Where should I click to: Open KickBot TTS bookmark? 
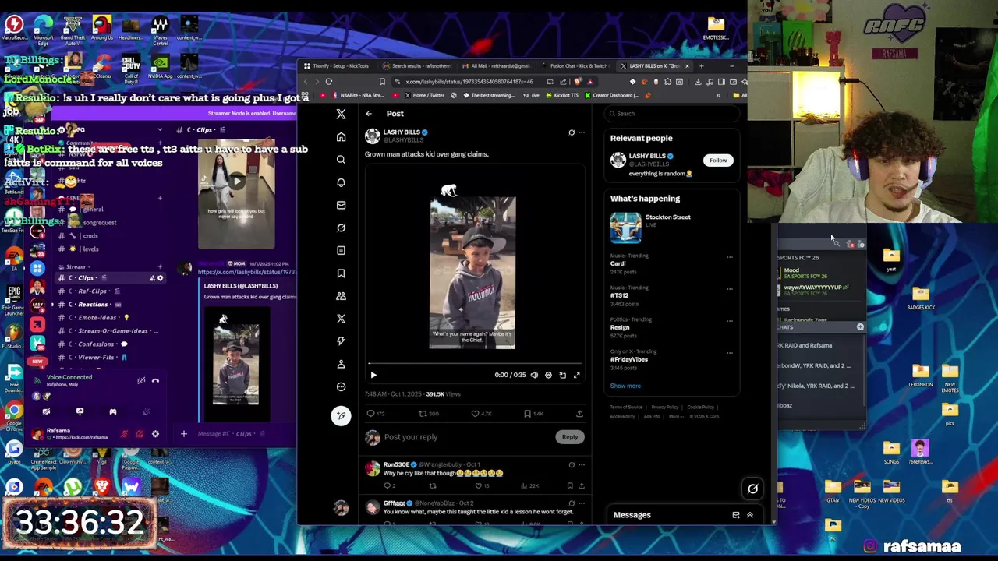pyautogui.click(x=561, y=95)
